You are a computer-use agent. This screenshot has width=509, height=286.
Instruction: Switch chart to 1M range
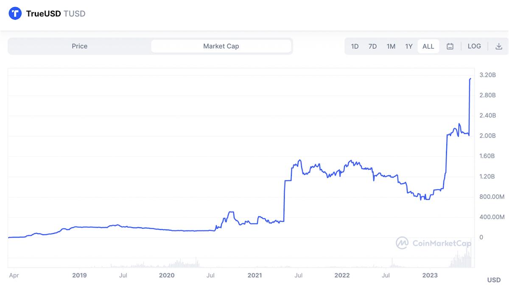(391, 46)
